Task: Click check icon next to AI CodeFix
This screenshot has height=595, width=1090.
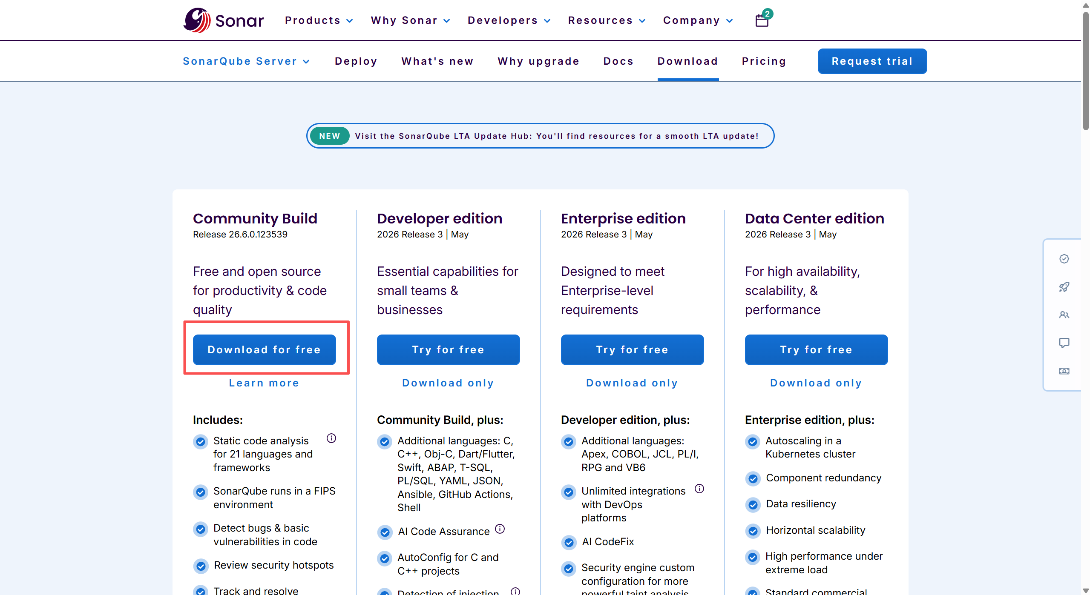Action: tap(569, 542)
